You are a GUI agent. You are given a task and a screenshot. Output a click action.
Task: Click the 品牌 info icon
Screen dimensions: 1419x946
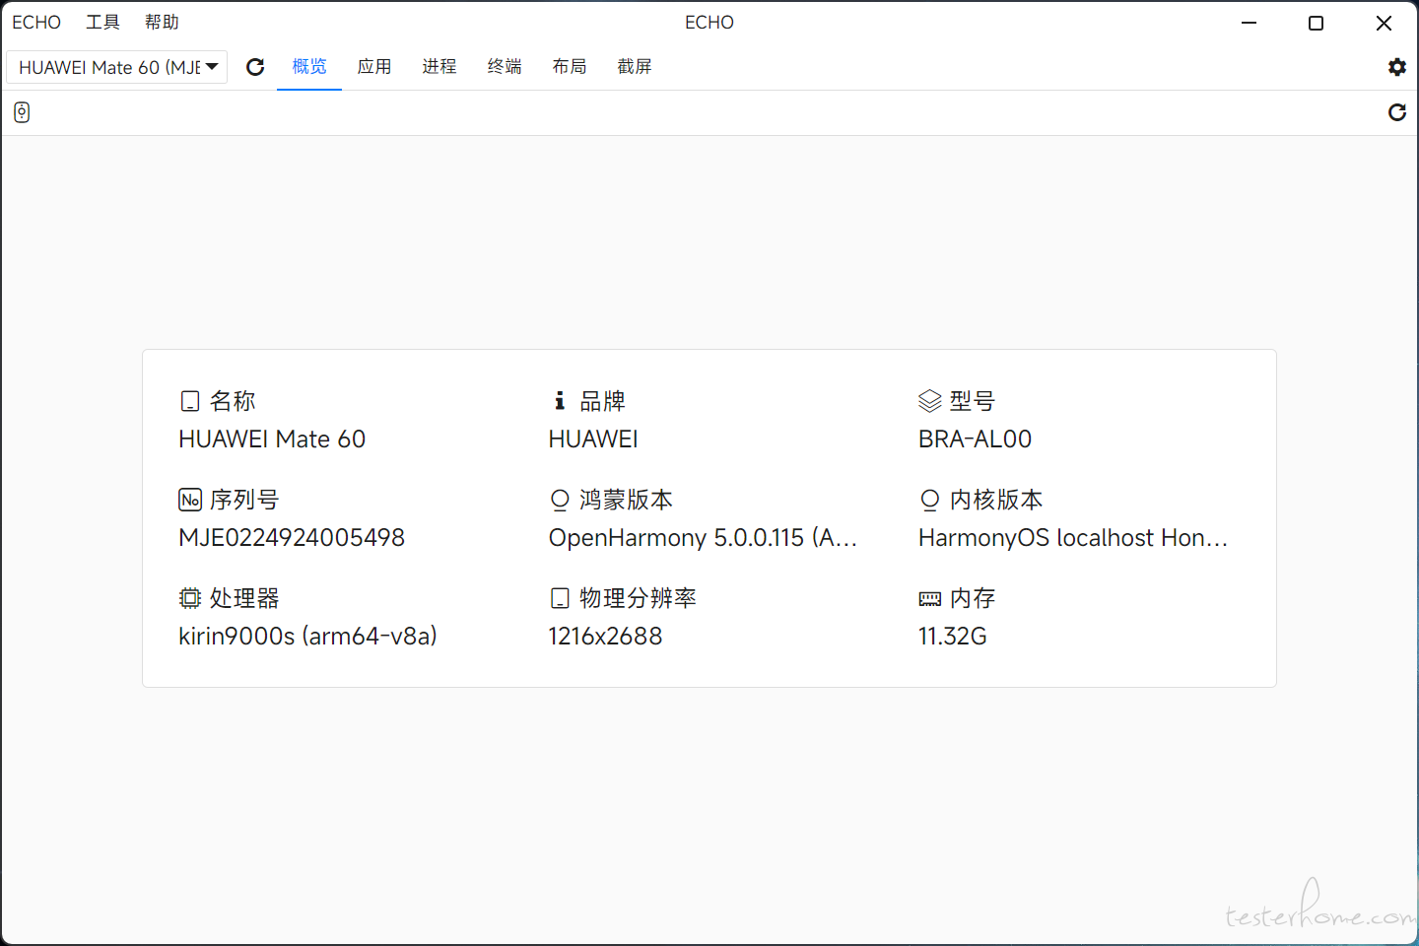coord(560,400)
